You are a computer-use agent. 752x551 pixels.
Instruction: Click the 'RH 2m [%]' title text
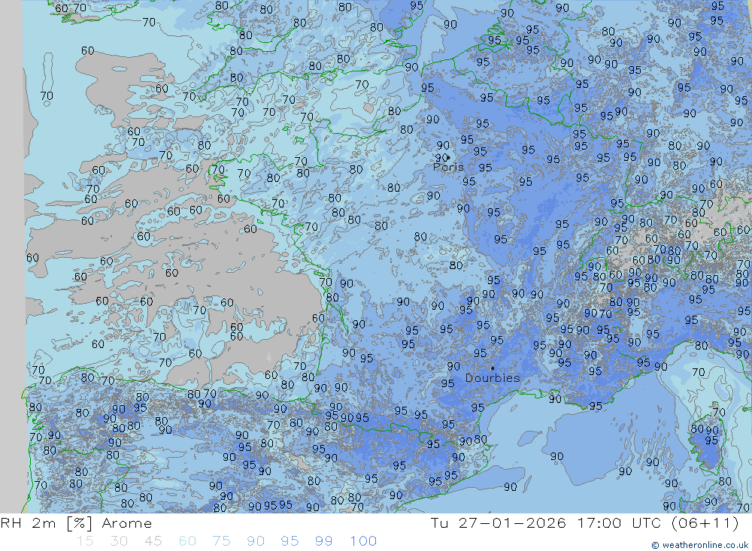[x=47, y=522]
